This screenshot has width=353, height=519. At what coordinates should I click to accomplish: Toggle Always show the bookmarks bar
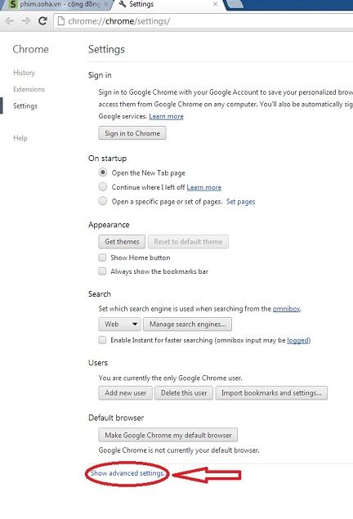pos(103,271)
